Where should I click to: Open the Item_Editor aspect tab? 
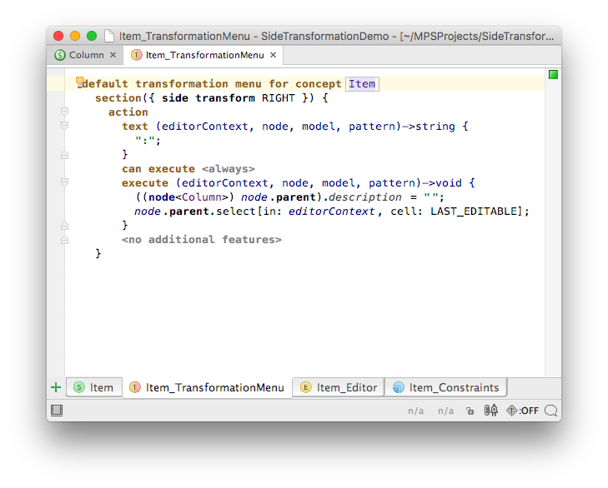(x=339, y=387)
